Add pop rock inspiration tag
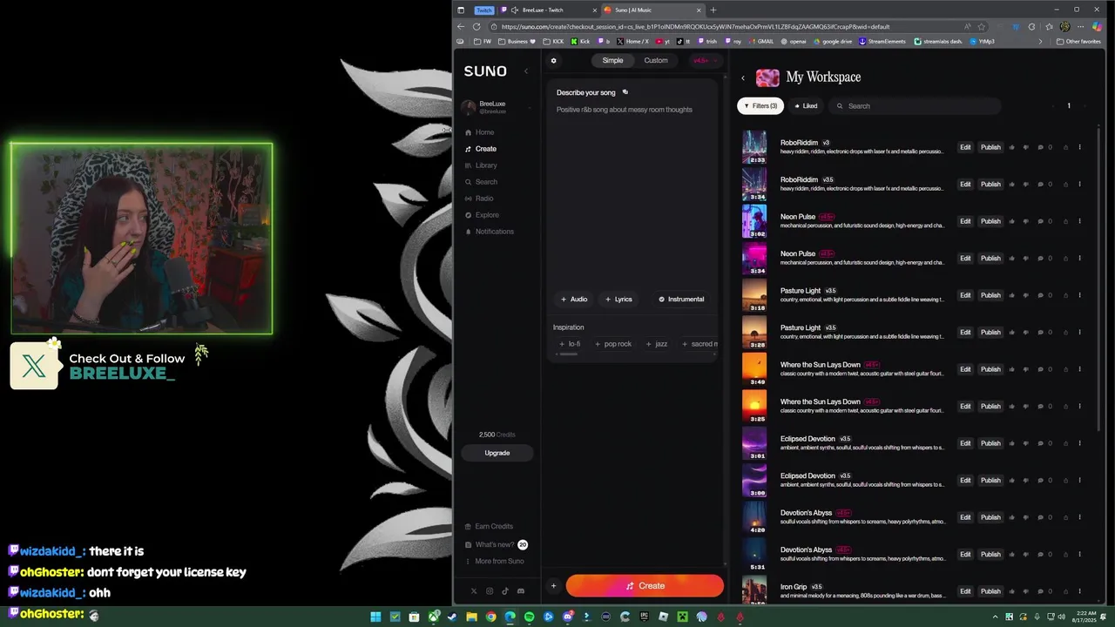1115x627 pixels. tap(613, 344)
